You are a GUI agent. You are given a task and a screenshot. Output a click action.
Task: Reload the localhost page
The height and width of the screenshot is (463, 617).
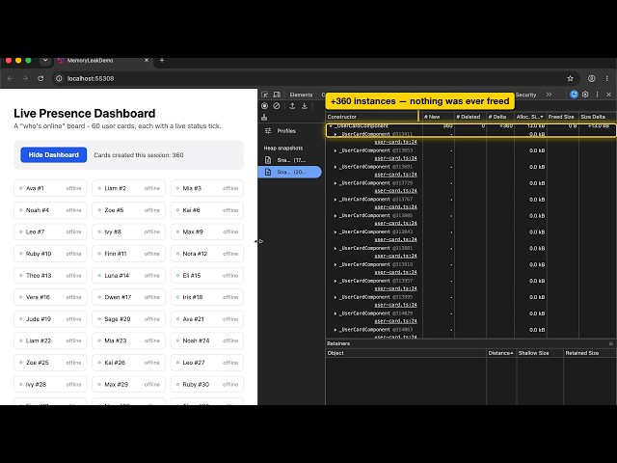[x=40, y=78]
